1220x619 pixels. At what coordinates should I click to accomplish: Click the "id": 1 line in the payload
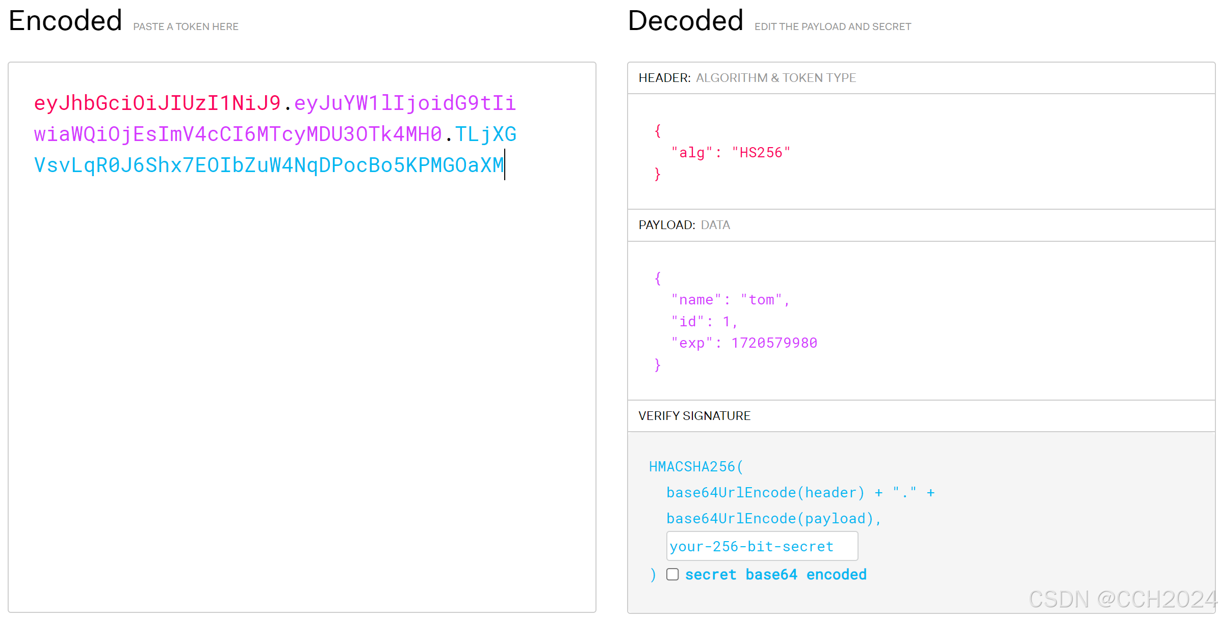tap(704, 322)
